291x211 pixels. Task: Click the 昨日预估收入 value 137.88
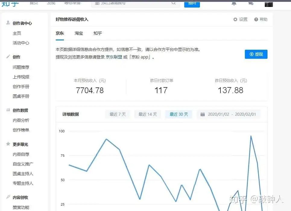[x=230, y=90]
